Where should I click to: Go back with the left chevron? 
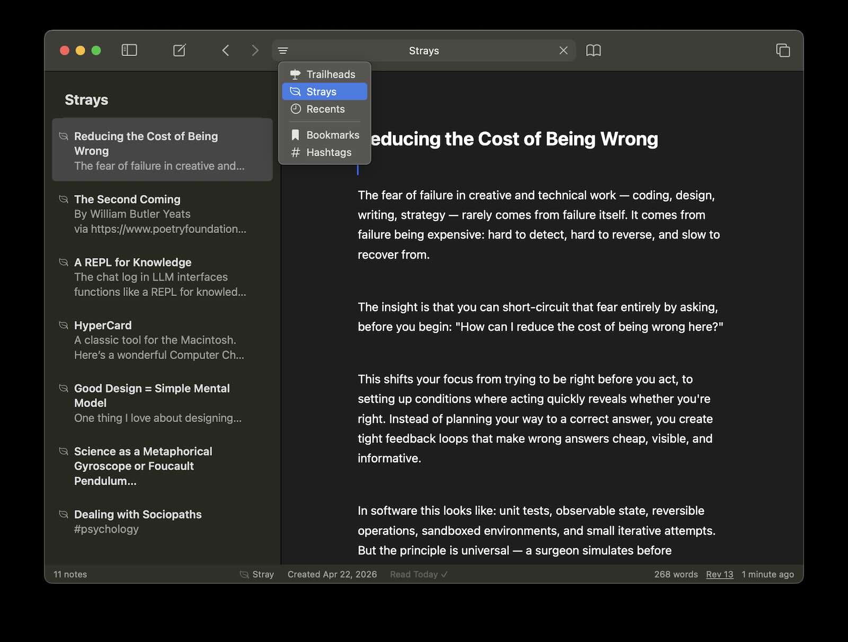point(226,50)
